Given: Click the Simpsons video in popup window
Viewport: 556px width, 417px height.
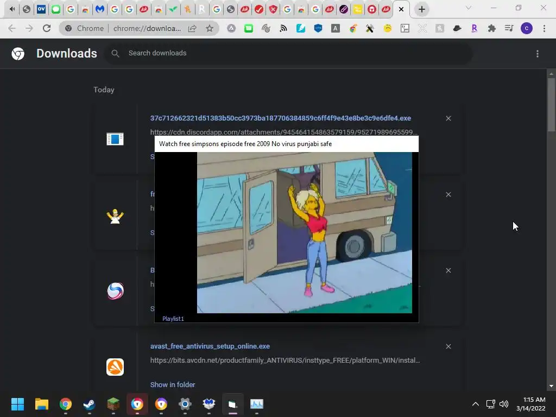Looking at the screenshot, I should tap(305, 232).
